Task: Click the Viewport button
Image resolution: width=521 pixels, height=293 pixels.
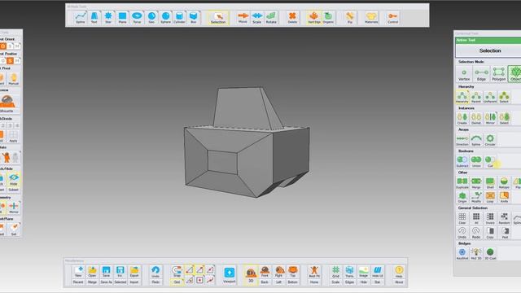Action: point(230,275)
